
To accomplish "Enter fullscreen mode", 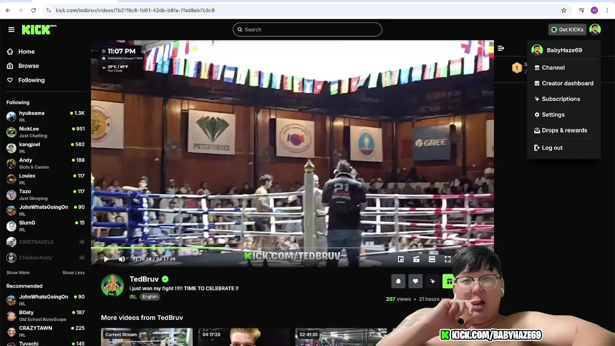I will point(447,259).
